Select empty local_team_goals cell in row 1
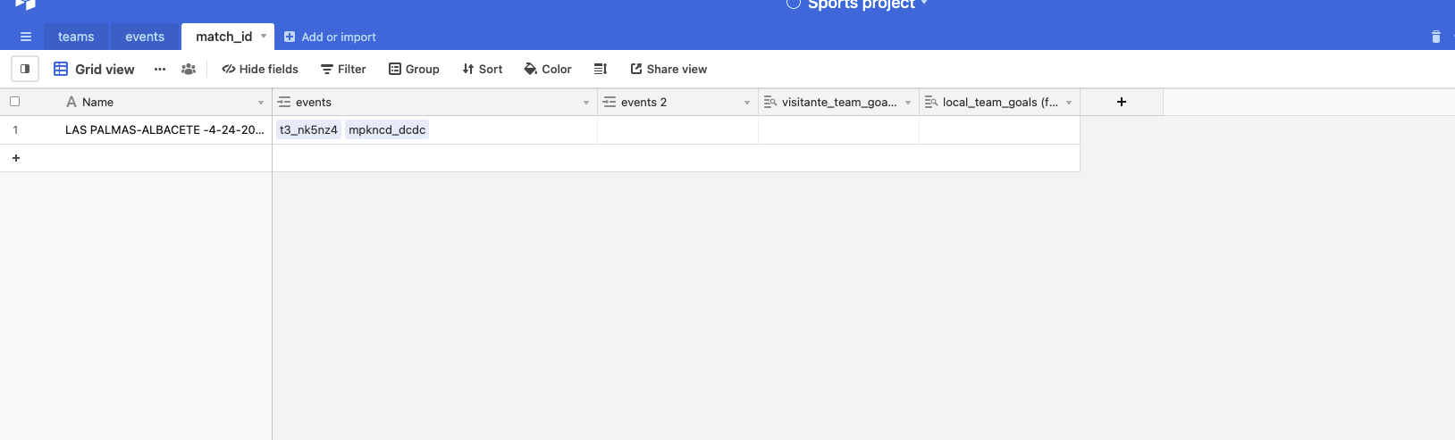The height and width of the screenshot is (440, 1455). click(1000, 129)
